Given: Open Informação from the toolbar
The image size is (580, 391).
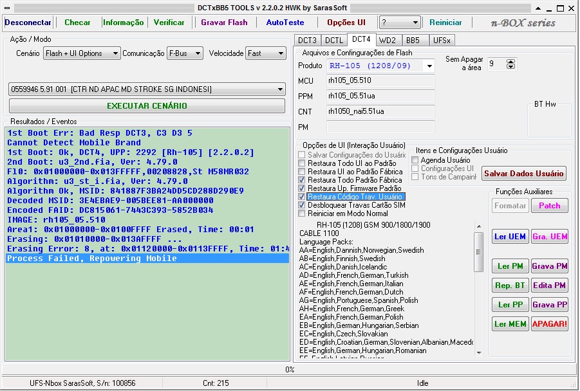Looking at the screenshot, I should 123,23.
